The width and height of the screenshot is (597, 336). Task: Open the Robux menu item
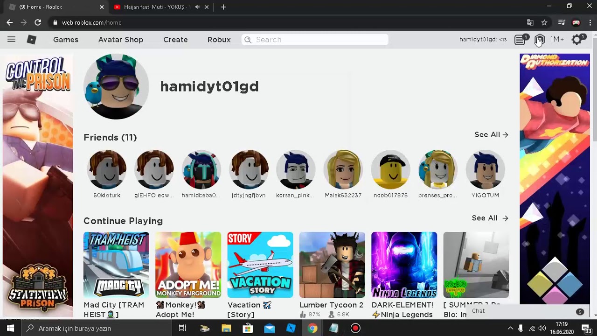pyautogui.click(x=219, y=40)
